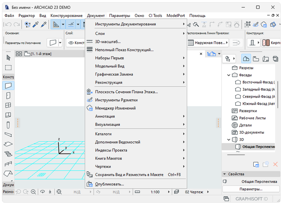Click the Find and Select icon
The image size is (283, 205).
click(28, 24)
